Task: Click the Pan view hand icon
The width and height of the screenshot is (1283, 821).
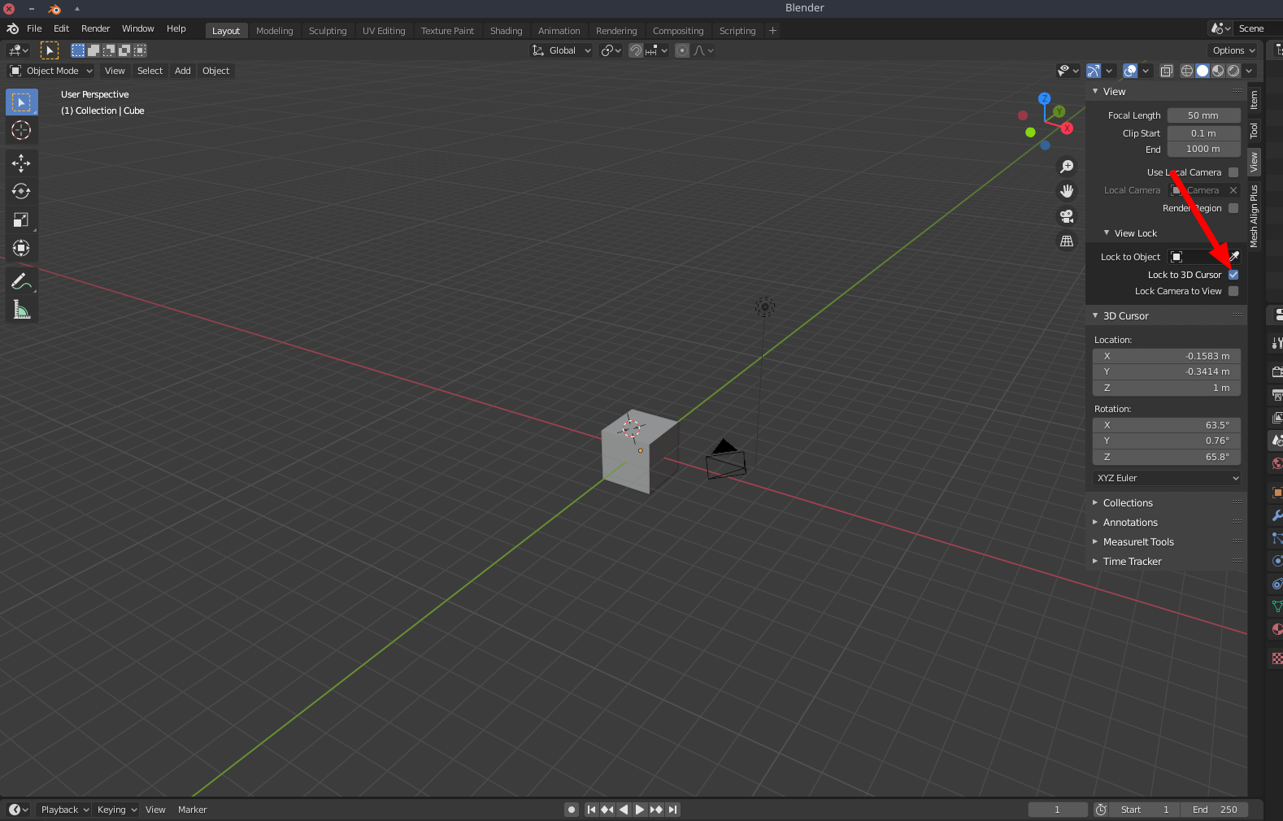Action: 1067,191
